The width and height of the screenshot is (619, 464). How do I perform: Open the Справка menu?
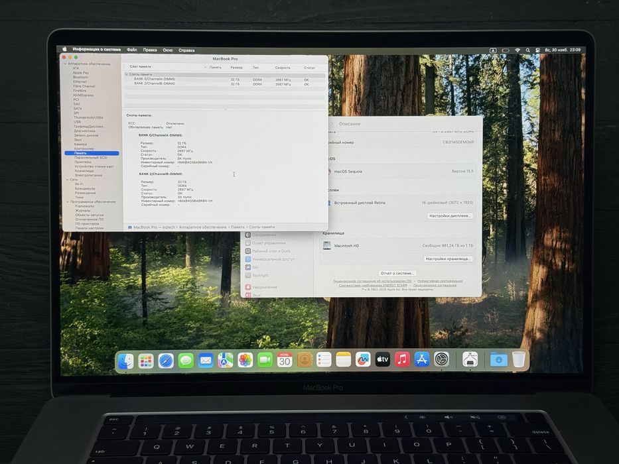186,50
